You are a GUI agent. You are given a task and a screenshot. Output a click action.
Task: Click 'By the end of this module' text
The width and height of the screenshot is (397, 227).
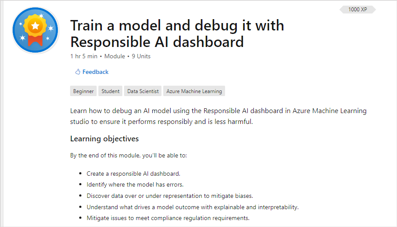(128, 155)
